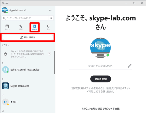Select Echo / Sound Test Service contact
The height and width of the screenshot is (113, 146).
(28, 70)
